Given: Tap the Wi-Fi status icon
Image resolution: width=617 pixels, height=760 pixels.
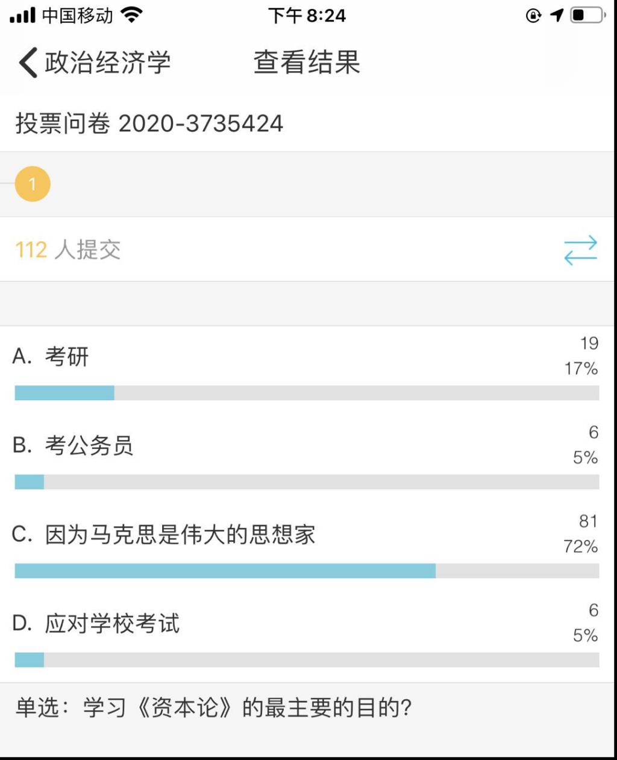Looking at the screenshot, I should point(131,15).
